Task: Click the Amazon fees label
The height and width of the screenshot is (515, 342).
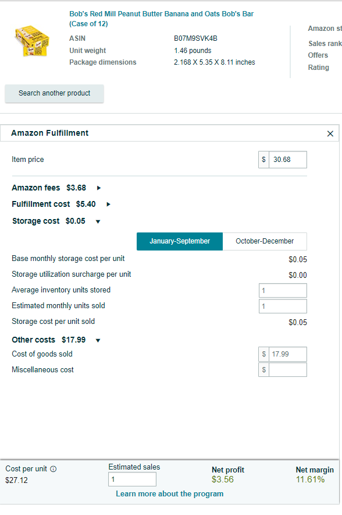Action: coord(35,188)
